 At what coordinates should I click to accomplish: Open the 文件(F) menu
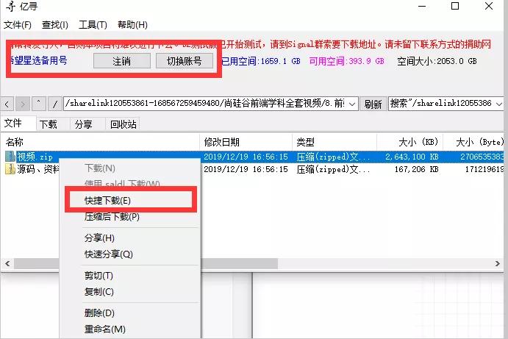[18, 25]
